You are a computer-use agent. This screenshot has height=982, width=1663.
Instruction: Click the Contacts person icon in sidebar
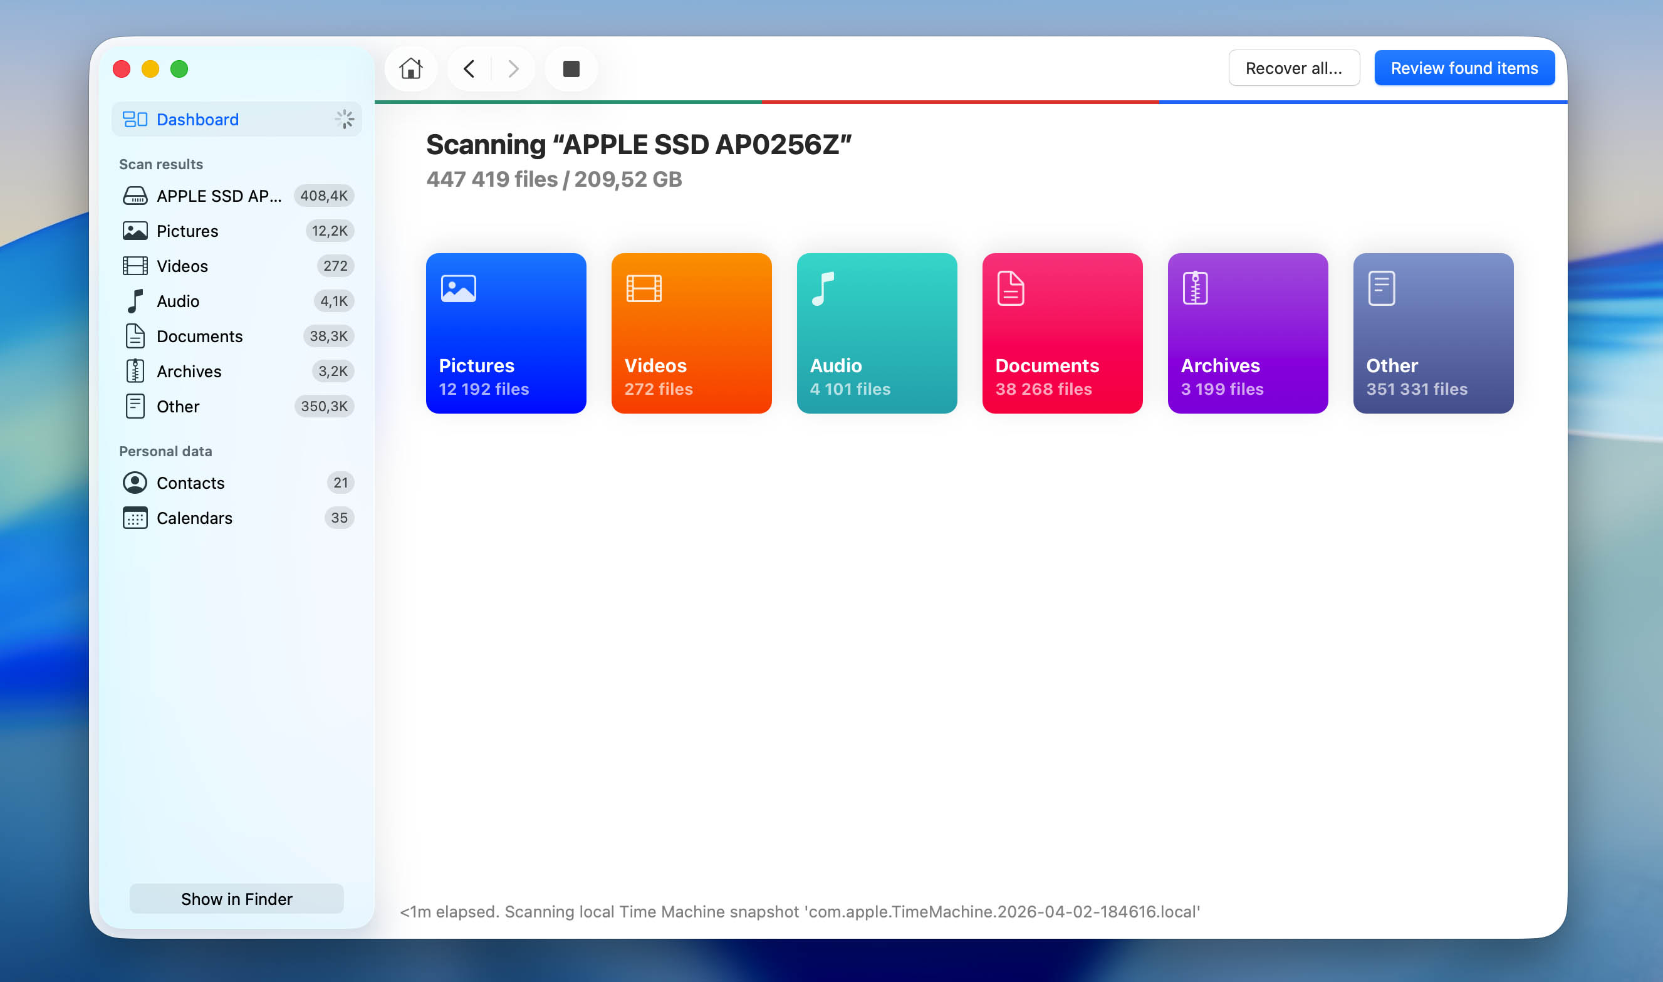coord(135,483)
